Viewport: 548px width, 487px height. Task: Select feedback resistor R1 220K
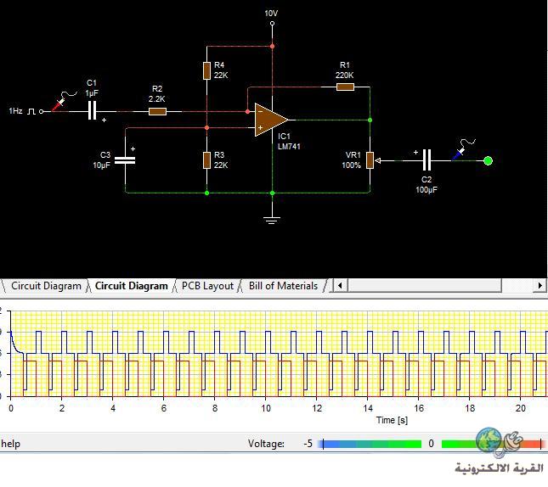345,87
